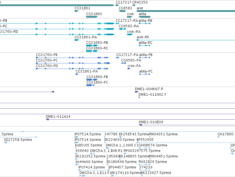Click the DME1-011N02.F clone label
The width and height of the screenshot is (235, 177).
tap(152, 95)
